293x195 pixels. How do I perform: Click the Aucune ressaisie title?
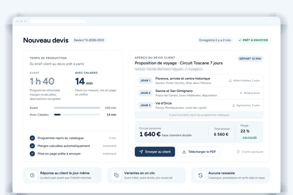pyautogui.click(x=222, y=173)
